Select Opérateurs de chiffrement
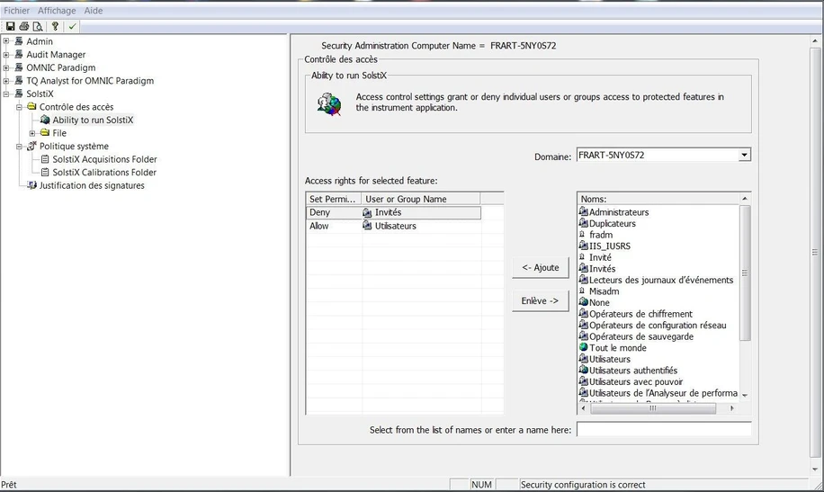The height and width of the screenshot is (492, 824). pyautogui.click(x=640, y=314)
